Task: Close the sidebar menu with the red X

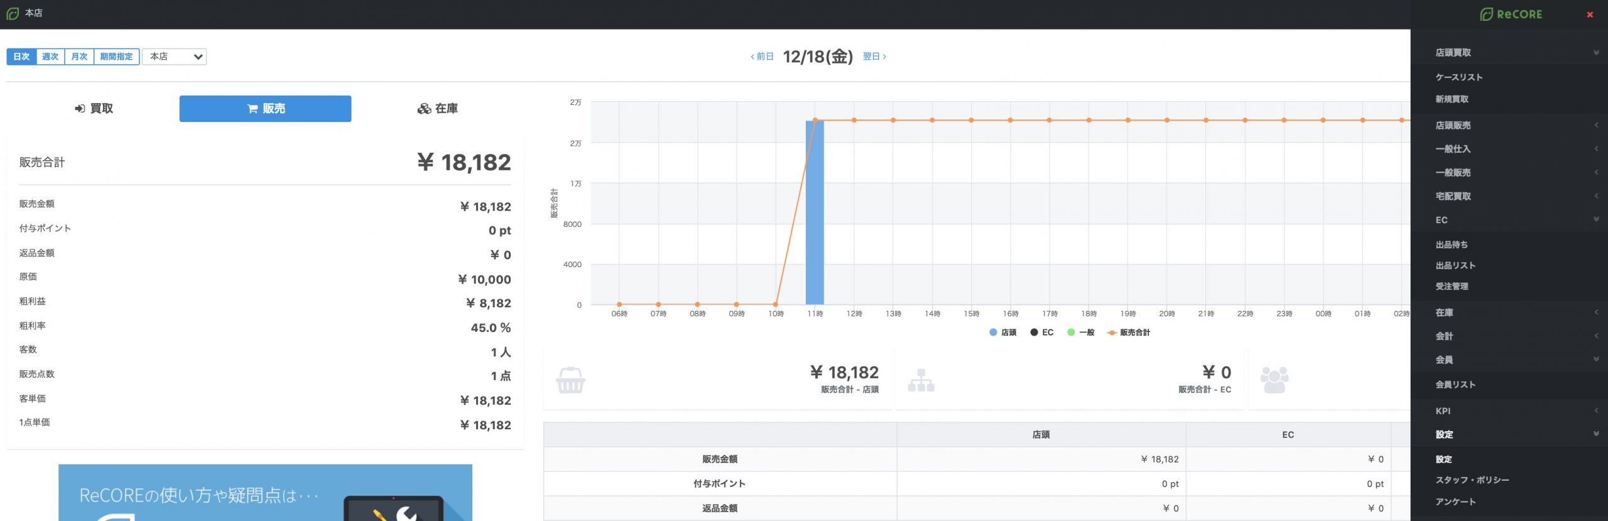Action: [1590, 14]
